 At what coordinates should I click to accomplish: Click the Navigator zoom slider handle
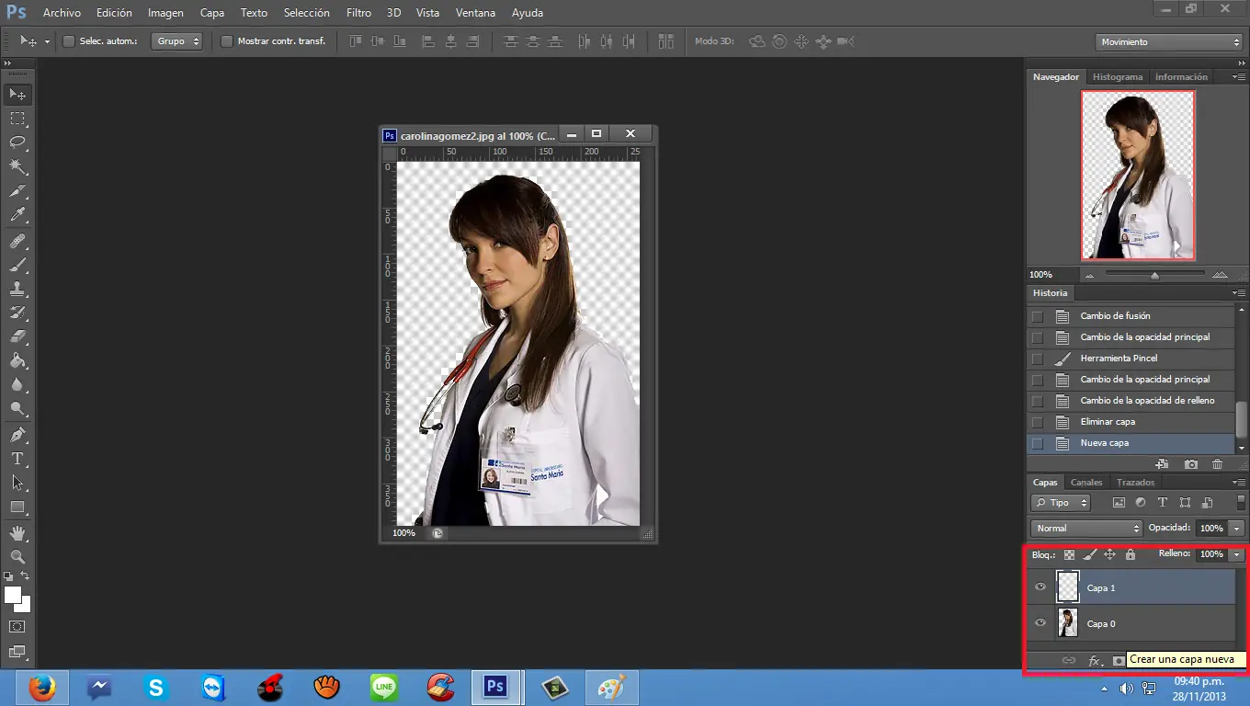click(1154, 276)
